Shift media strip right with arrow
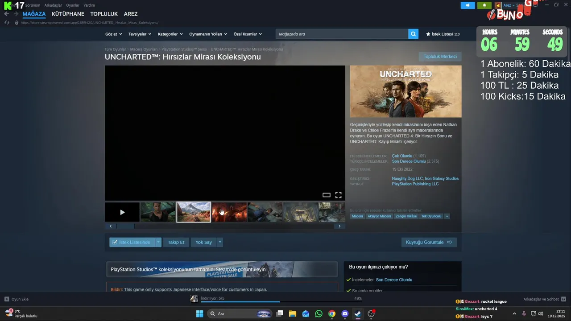 pyautogui.click(x=339, y=226)
